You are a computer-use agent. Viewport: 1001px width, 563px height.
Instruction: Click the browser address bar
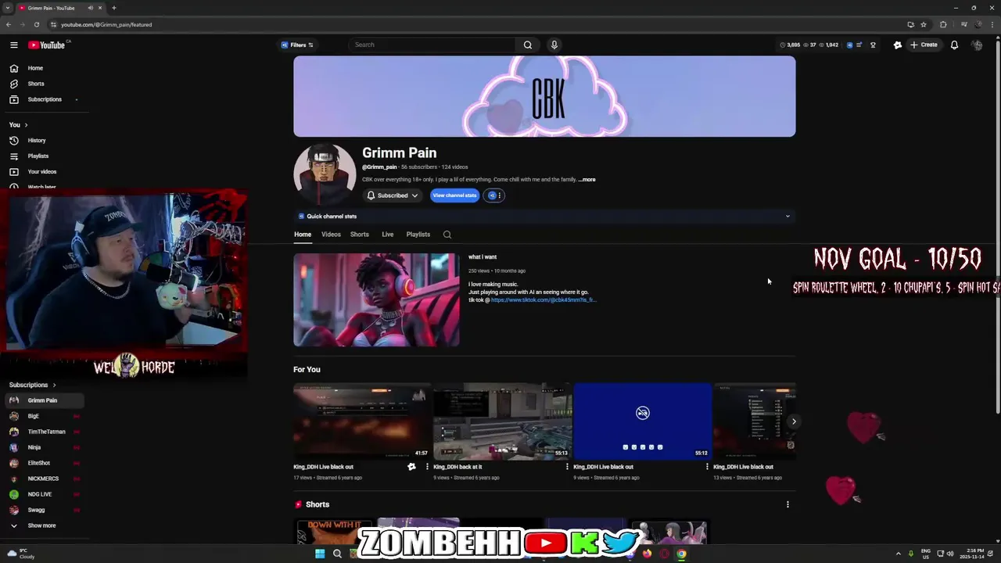tap(469, 24)
